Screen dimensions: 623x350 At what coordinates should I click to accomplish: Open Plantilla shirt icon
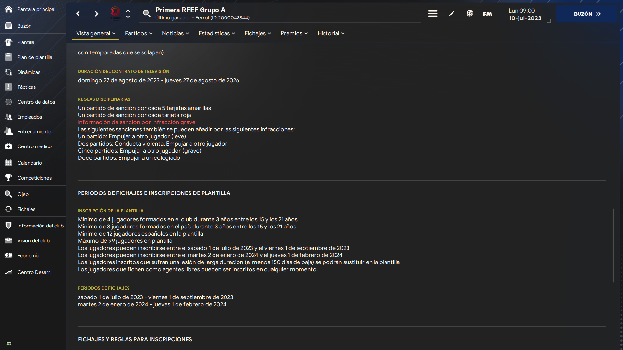(x=9, y=42)
